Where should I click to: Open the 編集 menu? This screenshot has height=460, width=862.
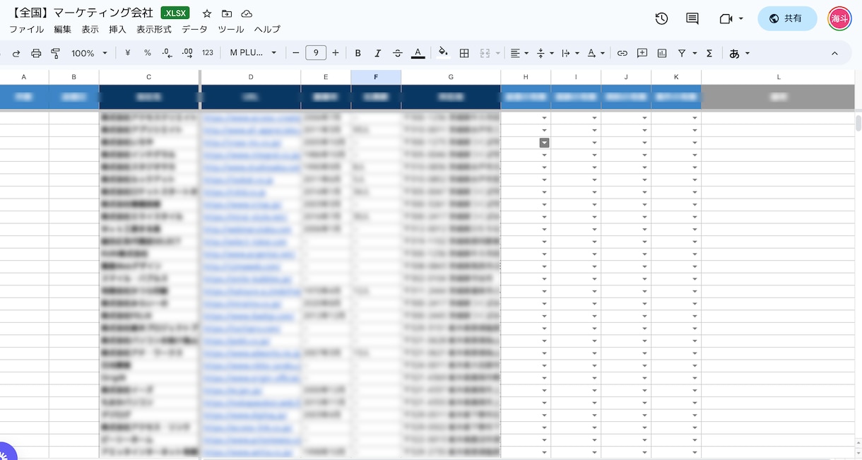[x=63, y=29]
